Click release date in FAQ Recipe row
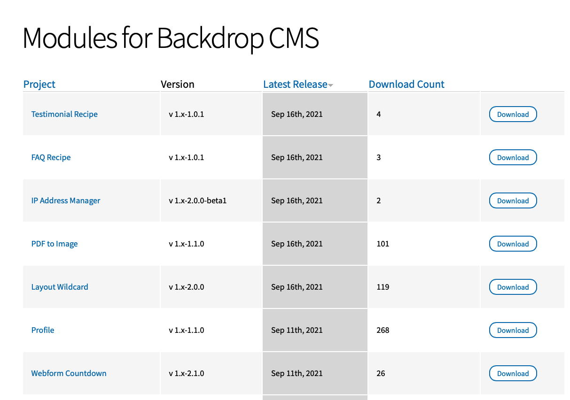The height and width of the screenshot is (400, 570). [x=297, y=157]
